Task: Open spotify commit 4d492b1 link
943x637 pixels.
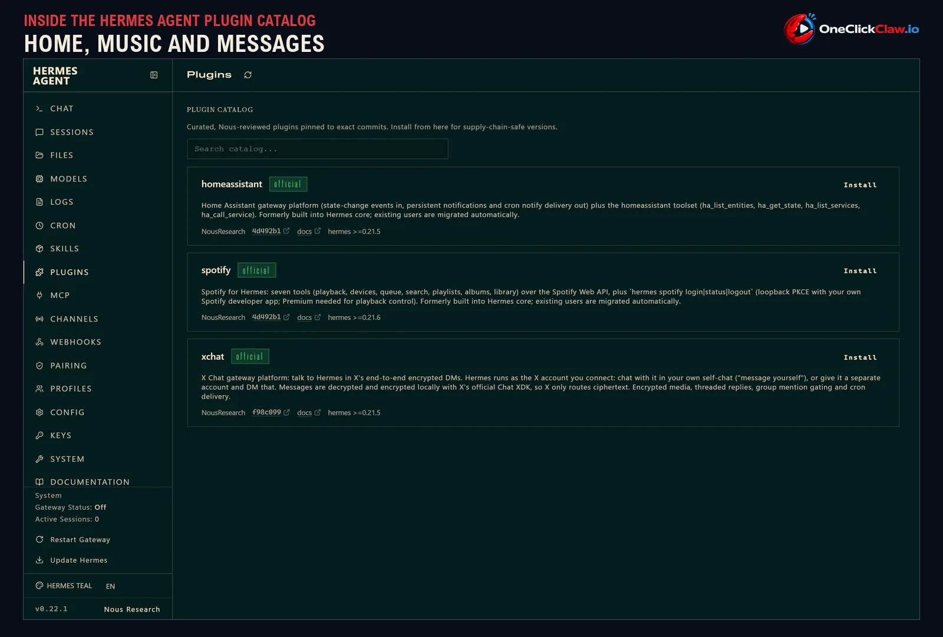Action: tap(271, 317)
